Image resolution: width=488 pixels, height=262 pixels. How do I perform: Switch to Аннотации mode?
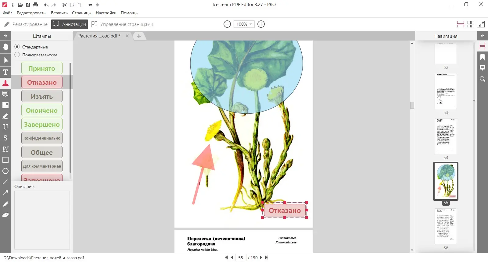[70, 24]
